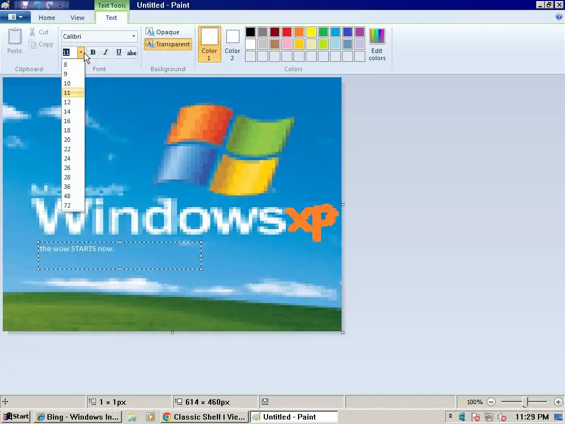Click the volume speaker tray icon

click(502, 417)
